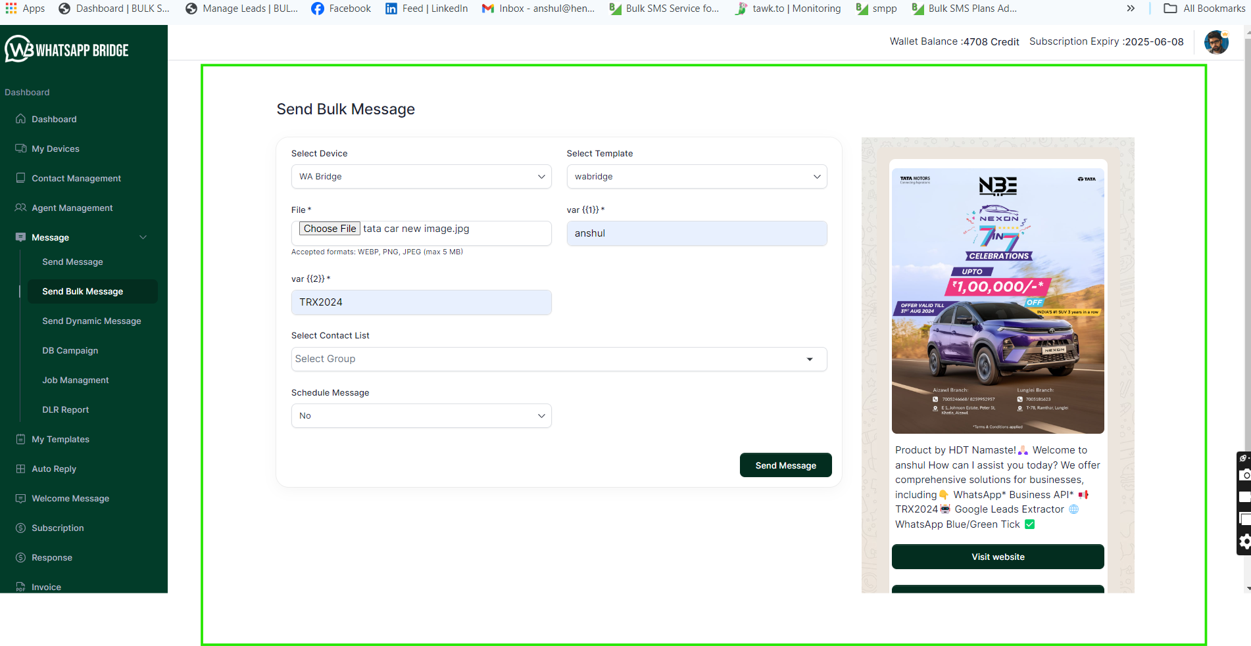Click the Auto Reply icon
The image size is (1251, 646).
pyautogui.click(x=20, y=469)
